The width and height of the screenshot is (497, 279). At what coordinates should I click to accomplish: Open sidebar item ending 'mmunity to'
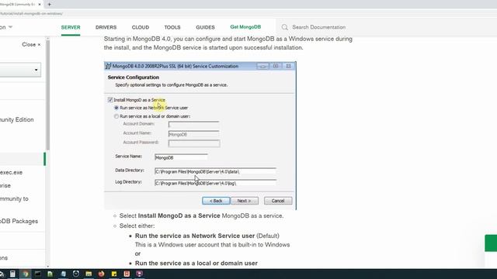click(x=14, y=198)
